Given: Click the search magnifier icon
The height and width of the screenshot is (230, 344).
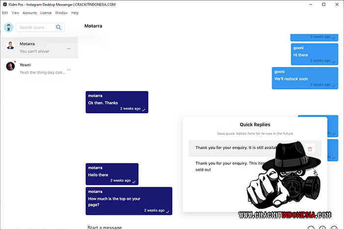Looking at the screenshot, I should point(59,27).
